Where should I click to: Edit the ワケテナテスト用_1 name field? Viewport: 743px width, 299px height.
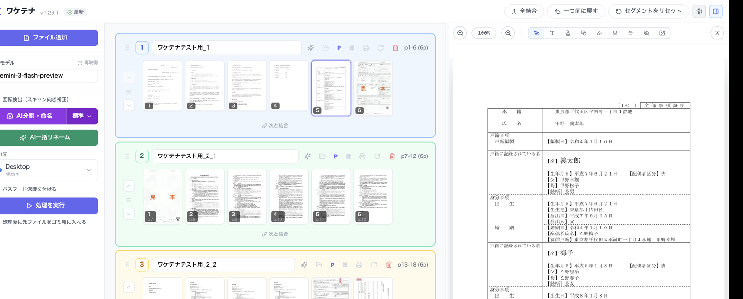click(x=227, y=48)
